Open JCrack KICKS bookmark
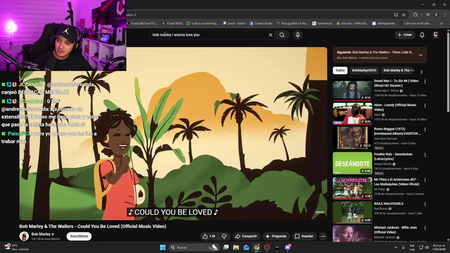Viewport: 450px width, 253px height. point(172,24)
